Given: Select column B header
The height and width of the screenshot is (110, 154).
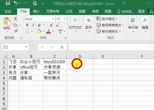Looking at the screenshot, I should point(31,56).
